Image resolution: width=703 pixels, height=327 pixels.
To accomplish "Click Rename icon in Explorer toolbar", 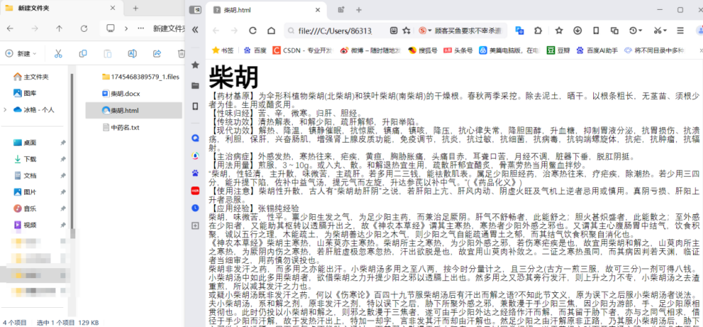I will point(133,53).
